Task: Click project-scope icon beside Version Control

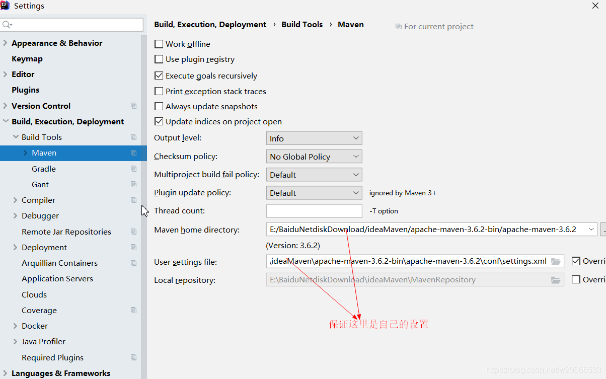Action: point(133,106)
